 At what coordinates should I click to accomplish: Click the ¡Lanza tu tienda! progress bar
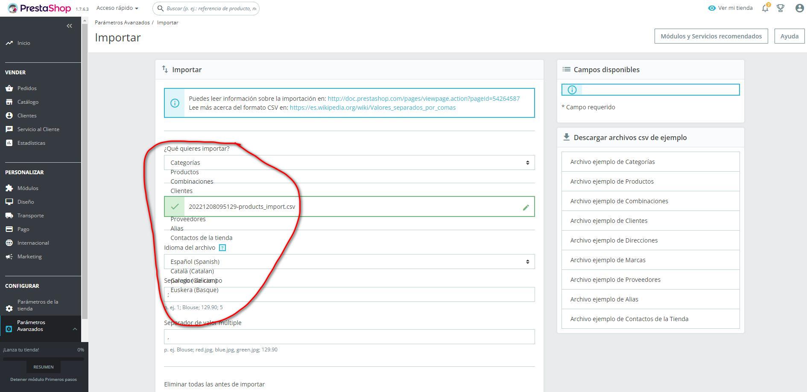(x=44, y=359)
